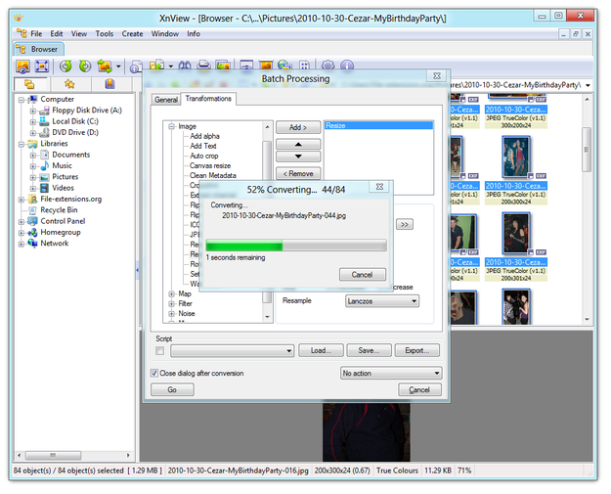Image resolution: width=611 pixels, height=494 pixels.
Task: Click Cancel in Batch Processing dialog
Action: 419,389
